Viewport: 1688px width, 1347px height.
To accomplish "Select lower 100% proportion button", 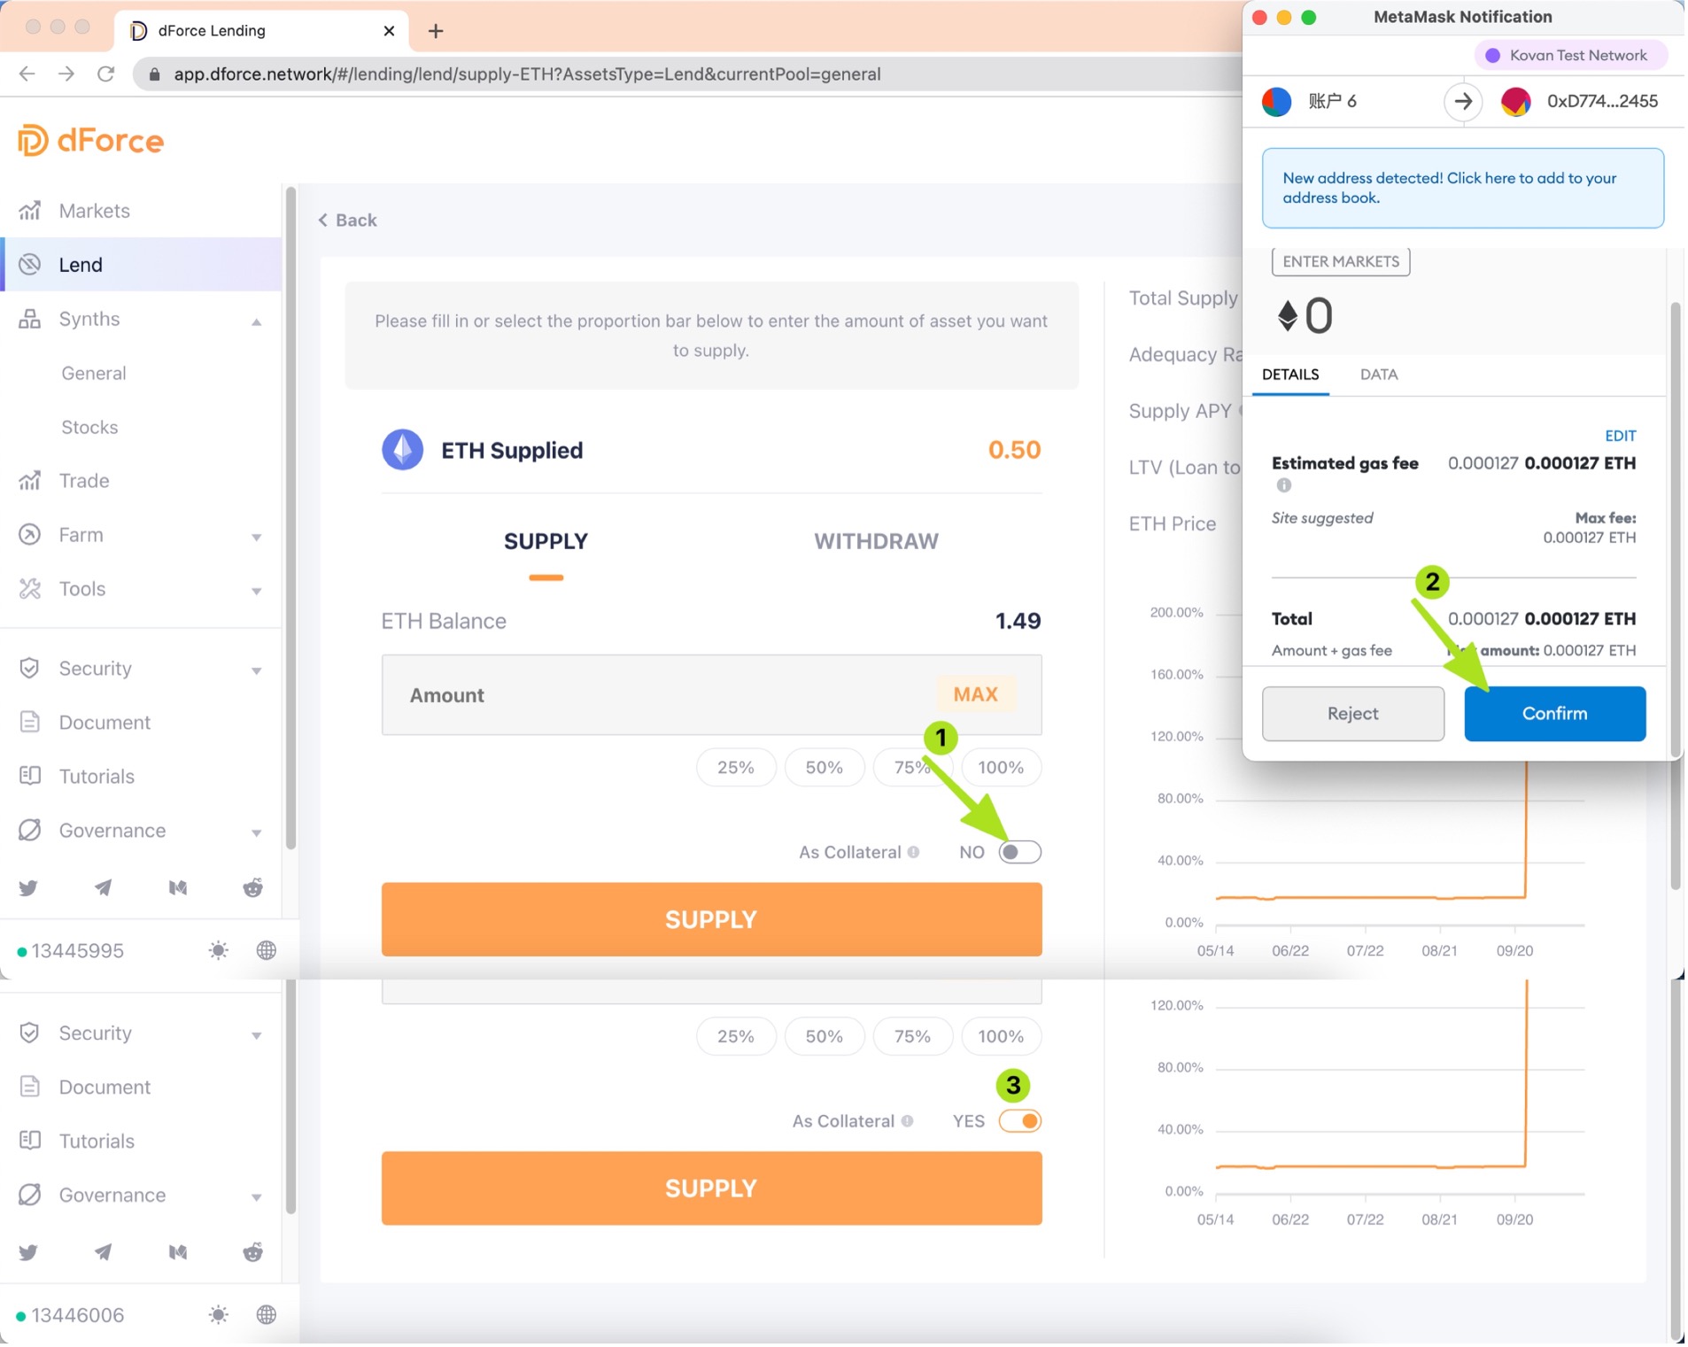I will [1002, 1037].
